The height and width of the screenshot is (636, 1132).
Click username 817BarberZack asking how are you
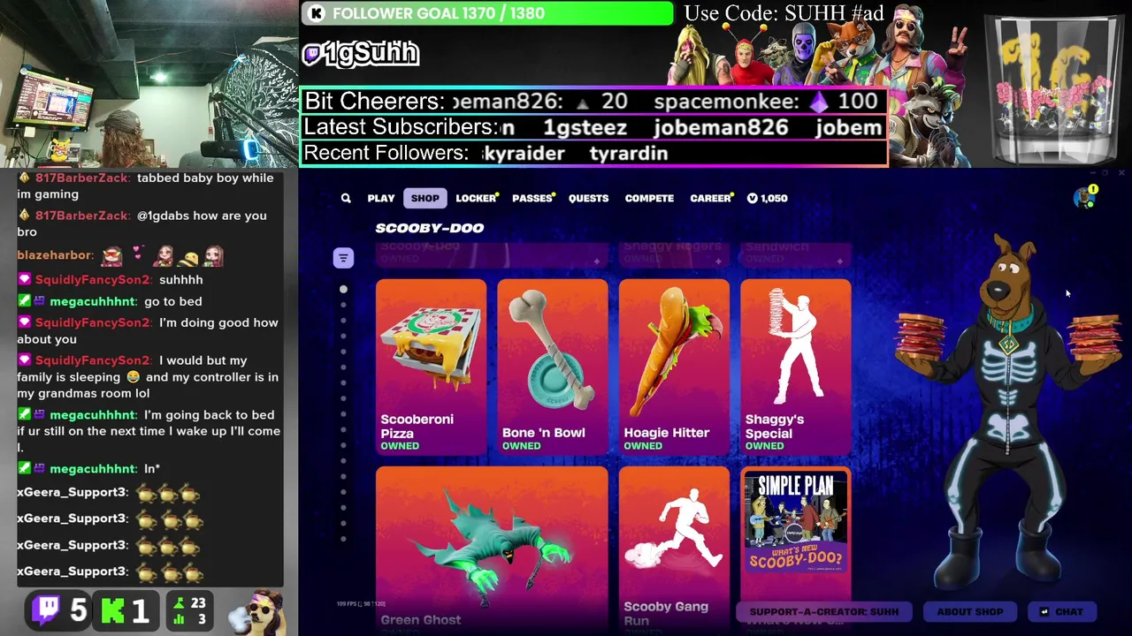tap(81, 216)
